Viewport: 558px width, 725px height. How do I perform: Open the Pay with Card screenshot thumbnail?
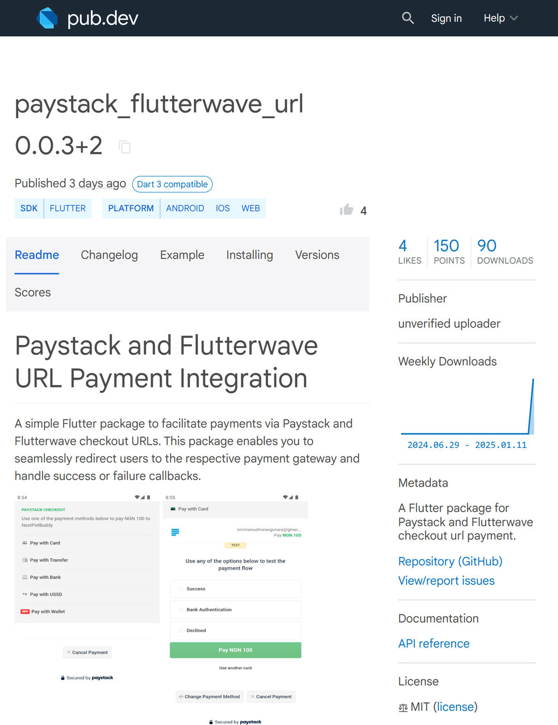[236, 610]
